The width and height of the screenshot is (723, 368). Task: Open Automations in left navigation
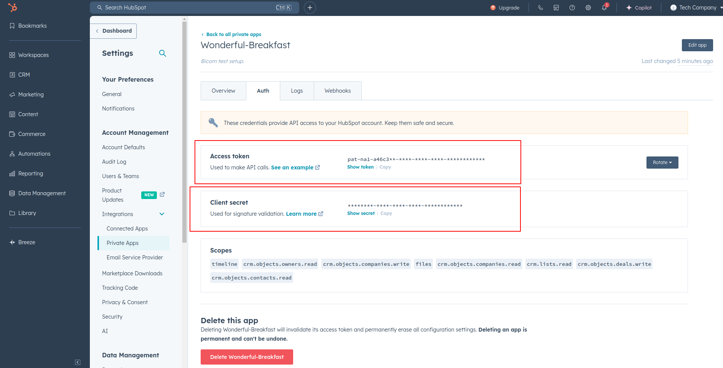pos(30,154)
